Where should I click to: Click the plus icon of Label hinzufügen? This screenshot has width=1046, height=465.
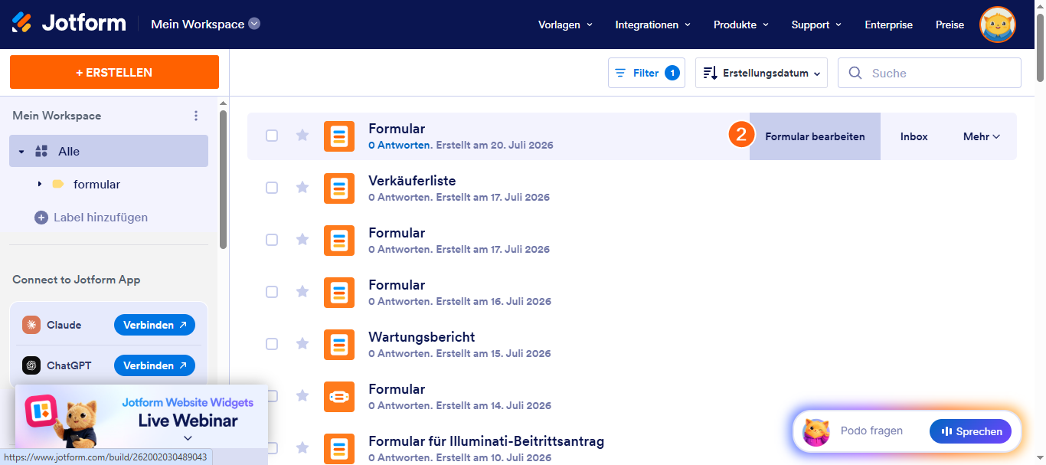coord(41,218)
